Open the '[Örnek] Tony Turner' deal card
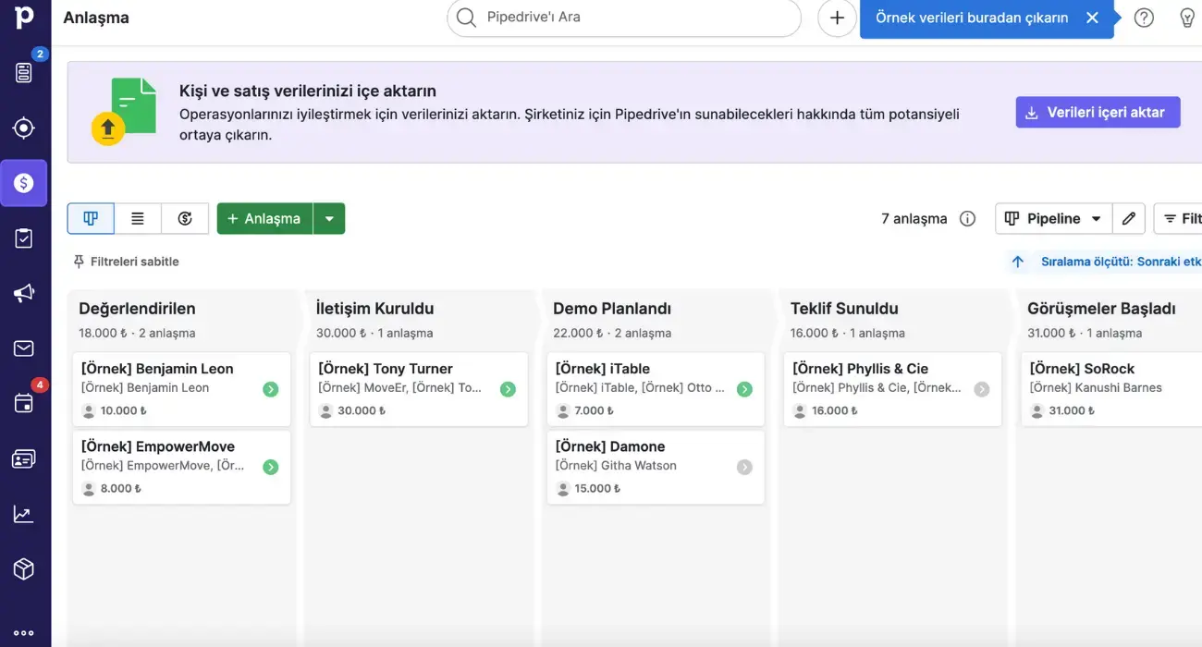Screen dimensions: 1202x647 (419, 389)
